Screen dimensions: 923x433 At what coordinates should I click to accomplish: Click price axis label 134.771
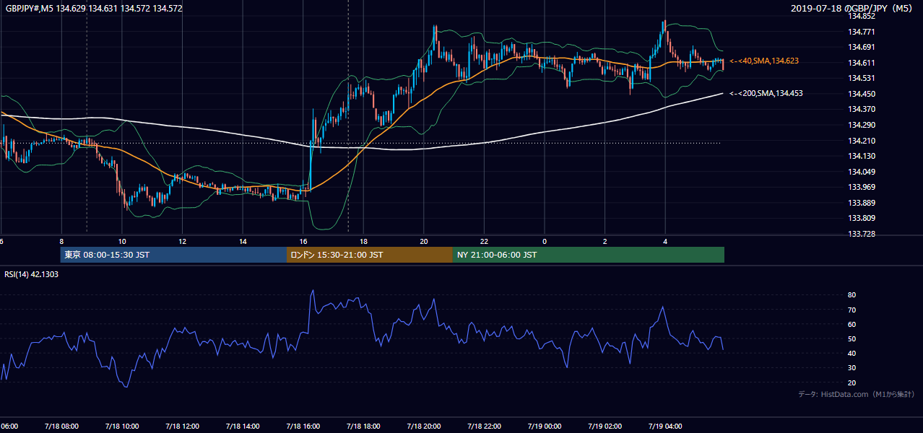coord(862,32)
